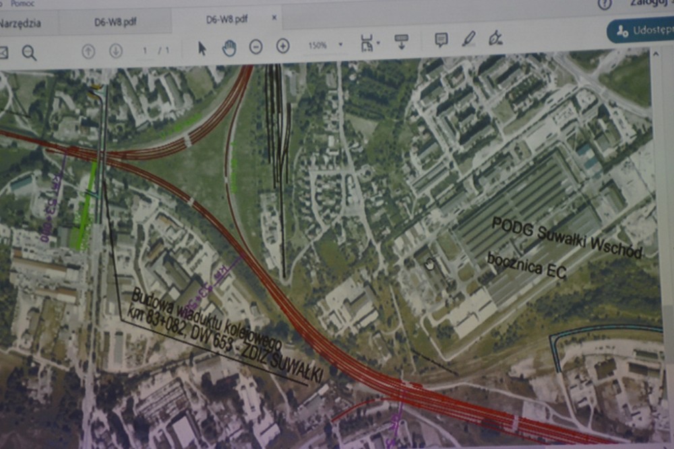This screenshot has height=449, width=674.
Task: Open the Narzędzia tab
Action: (20, 24)
